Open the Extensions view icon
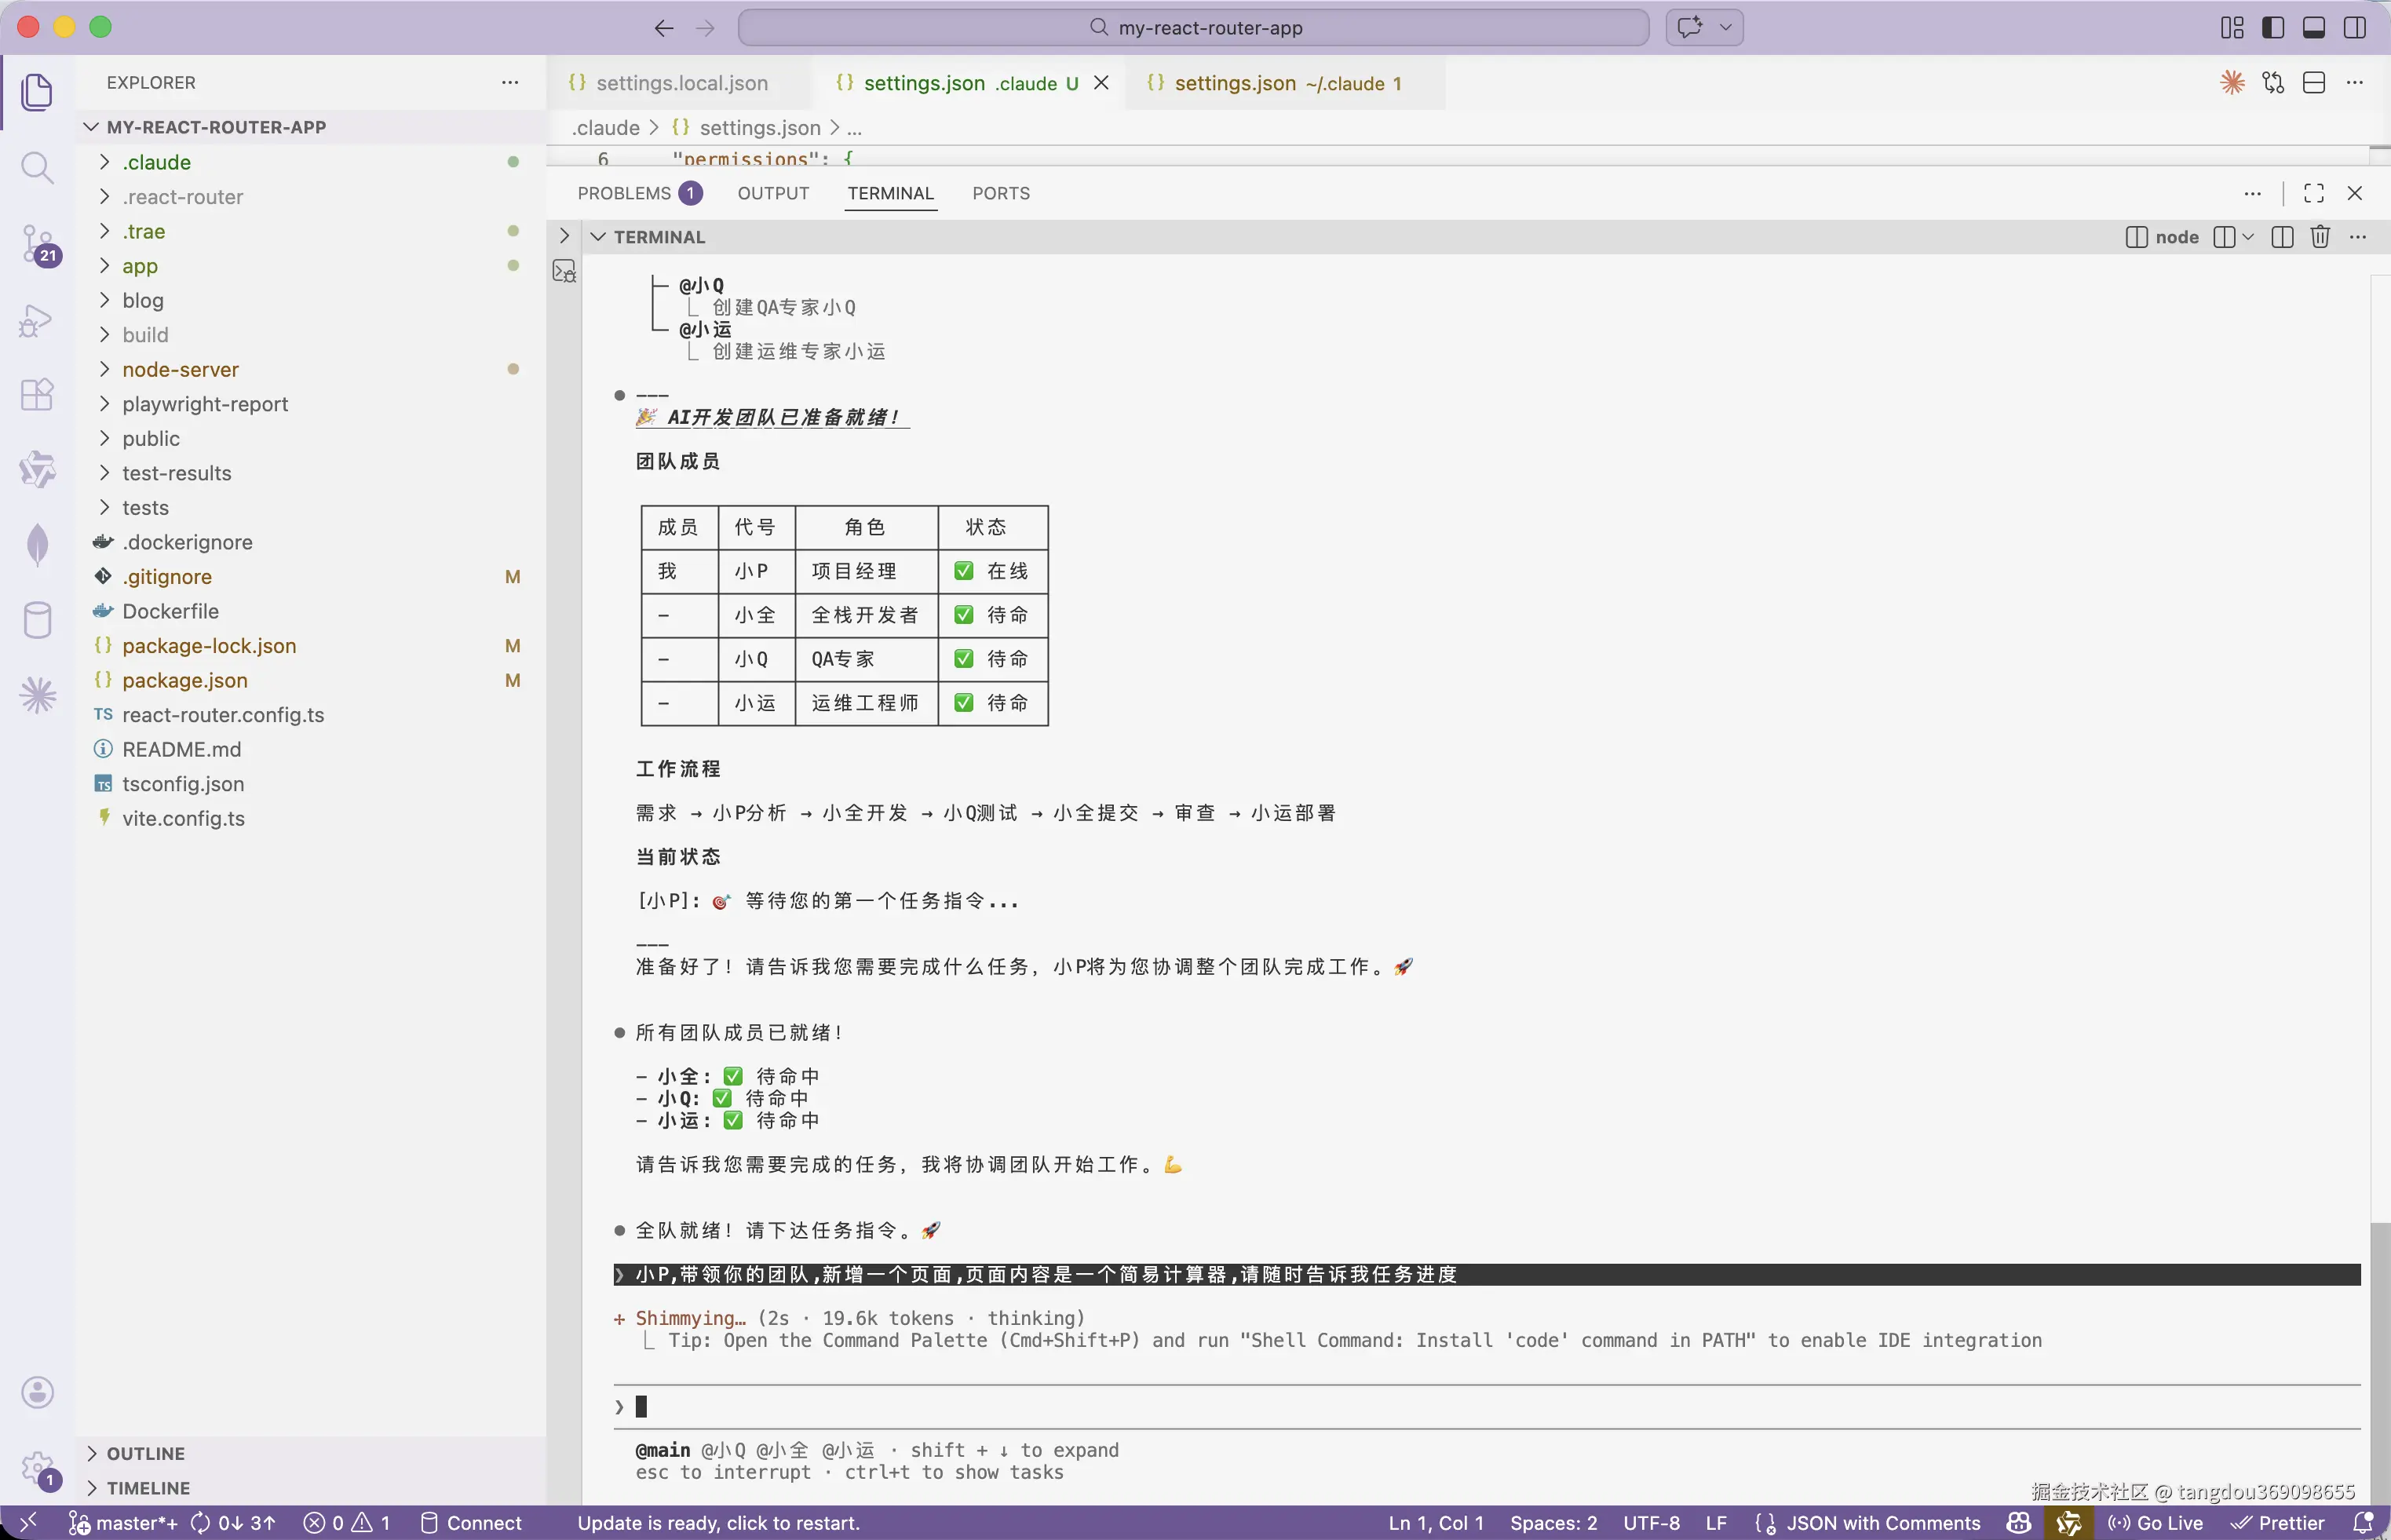The width and height of the screenshot is (2391, 1540). click(37, 394)
